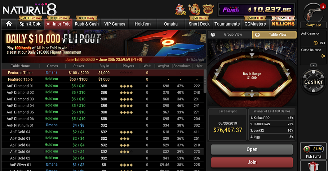Screen dimensions: 328x171
Task: Launch the 777 slots game icon
Action: (208, 9)
